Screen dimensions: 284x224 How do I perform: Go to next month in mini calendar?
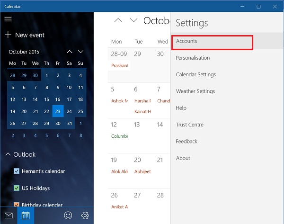[x=80, y=52]
